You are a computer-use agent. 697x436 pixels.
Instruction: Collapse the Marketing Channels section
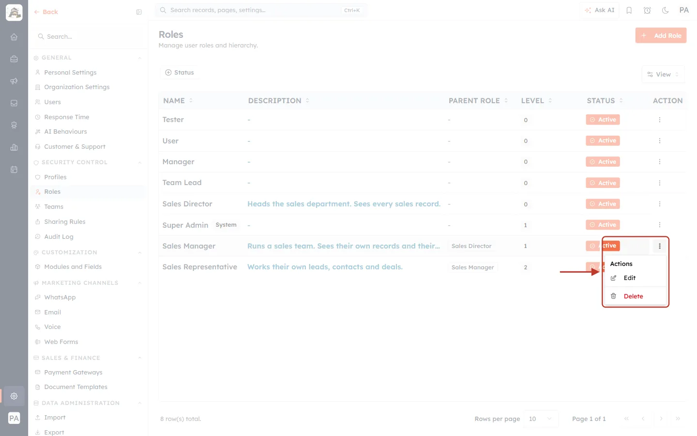[x=139, y=283]
